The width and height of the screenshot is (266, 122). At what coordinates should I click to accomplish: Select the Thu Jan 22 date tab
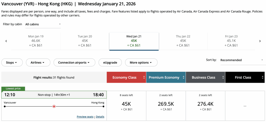pos(183,41)
